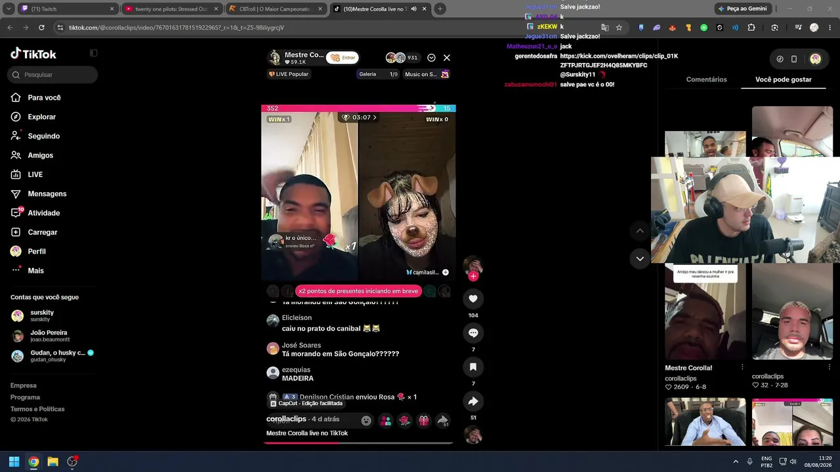Click the Pesquisar search field
840x472 pixels.
pos(52,75)
